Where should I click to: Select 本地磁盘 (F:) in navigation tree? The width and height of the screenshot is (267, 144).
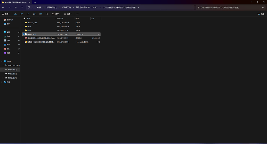[12, 78]
